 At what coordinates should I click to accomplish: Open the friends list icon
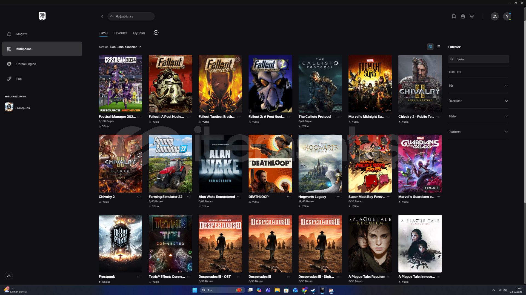(494, 16)
